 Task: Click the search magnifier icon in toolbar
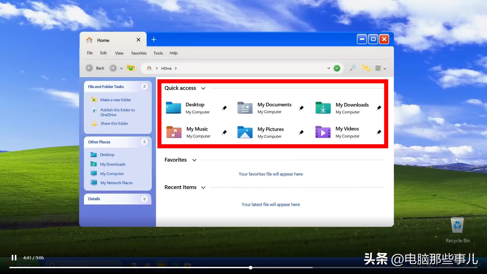(353, 68)
